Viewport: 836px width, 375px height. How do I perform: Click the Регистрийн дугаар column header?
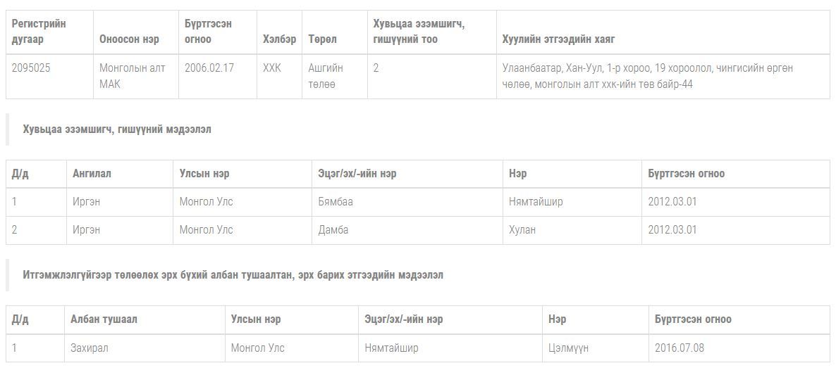pyautogui.click(x=39, y=32)
